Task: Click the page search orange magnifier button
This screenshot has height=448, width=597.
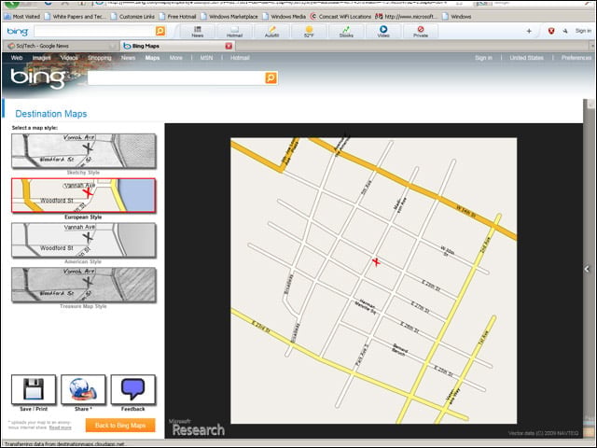Action: (271, 78)
